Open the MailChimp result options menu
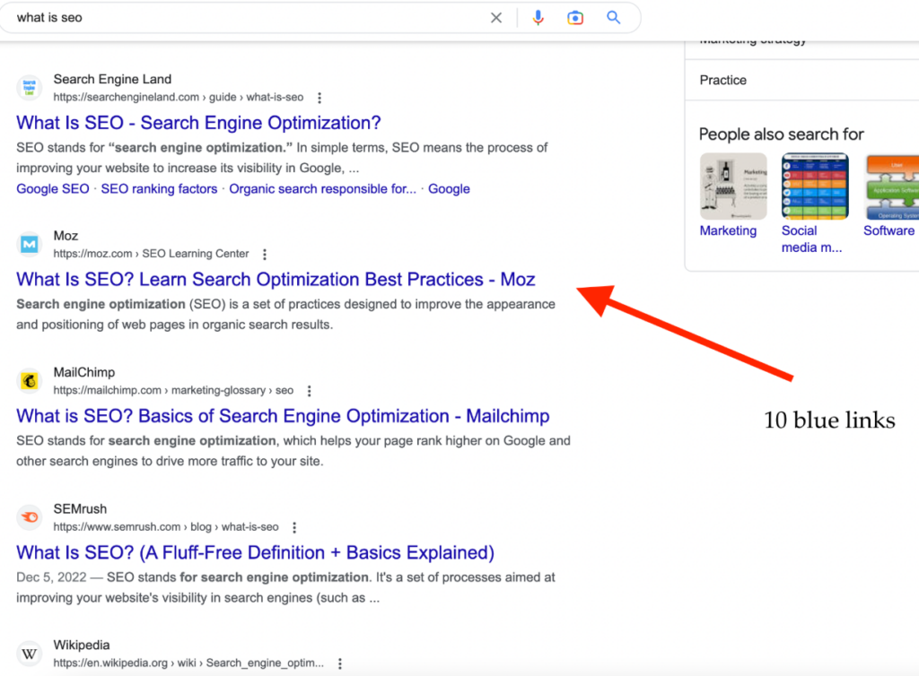This screenshot has height=676, width=919. [308, 390]
